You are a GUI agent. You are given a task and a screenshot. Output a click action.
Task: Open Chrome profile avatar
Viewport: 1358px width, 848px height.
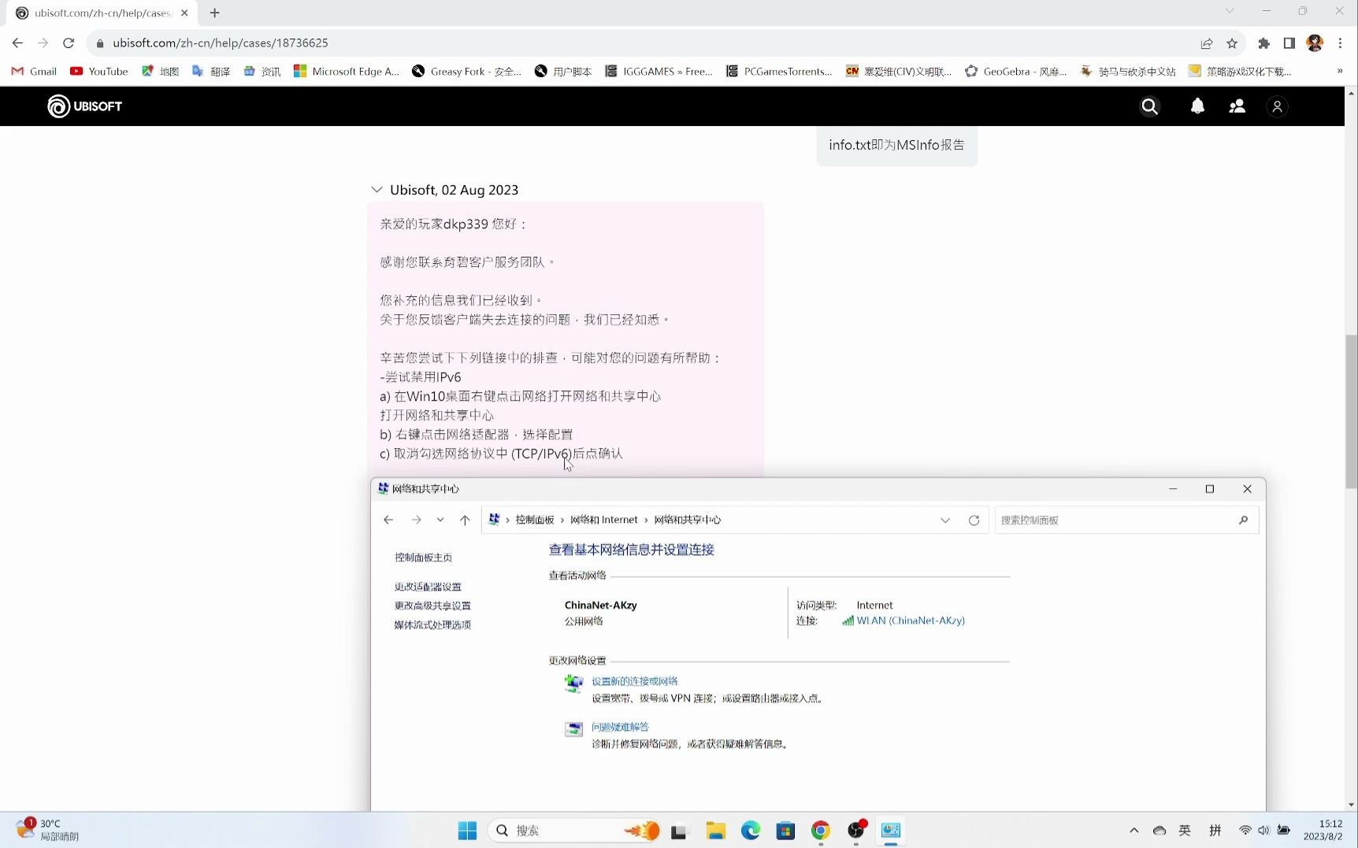[1315, 43]
